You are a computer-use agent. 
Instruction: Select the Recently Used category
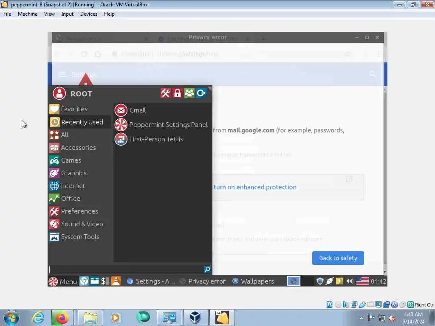79,122
